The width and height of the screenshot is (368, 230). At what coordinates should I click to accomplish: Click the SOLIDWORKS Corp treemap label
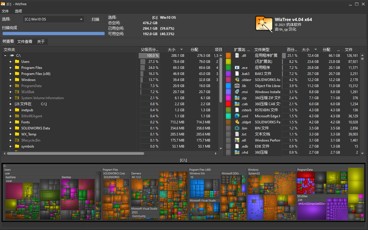click(114, 174)
